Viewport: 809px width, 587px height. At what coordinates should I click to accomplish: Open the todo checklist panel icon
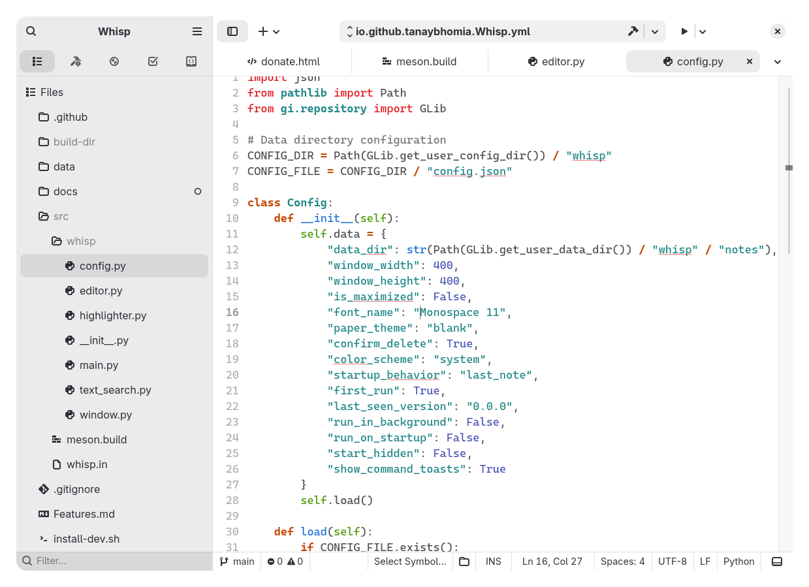pos(153,61)
